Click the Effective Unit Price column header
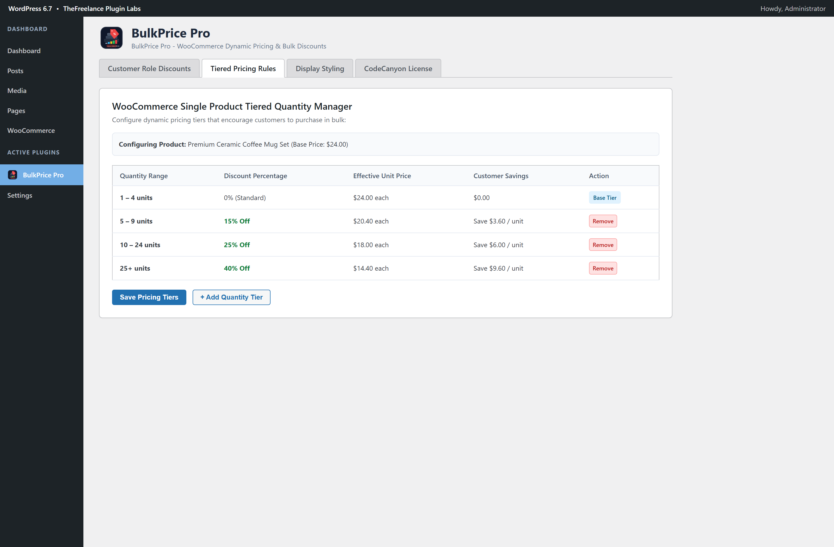 click(382, 176)
